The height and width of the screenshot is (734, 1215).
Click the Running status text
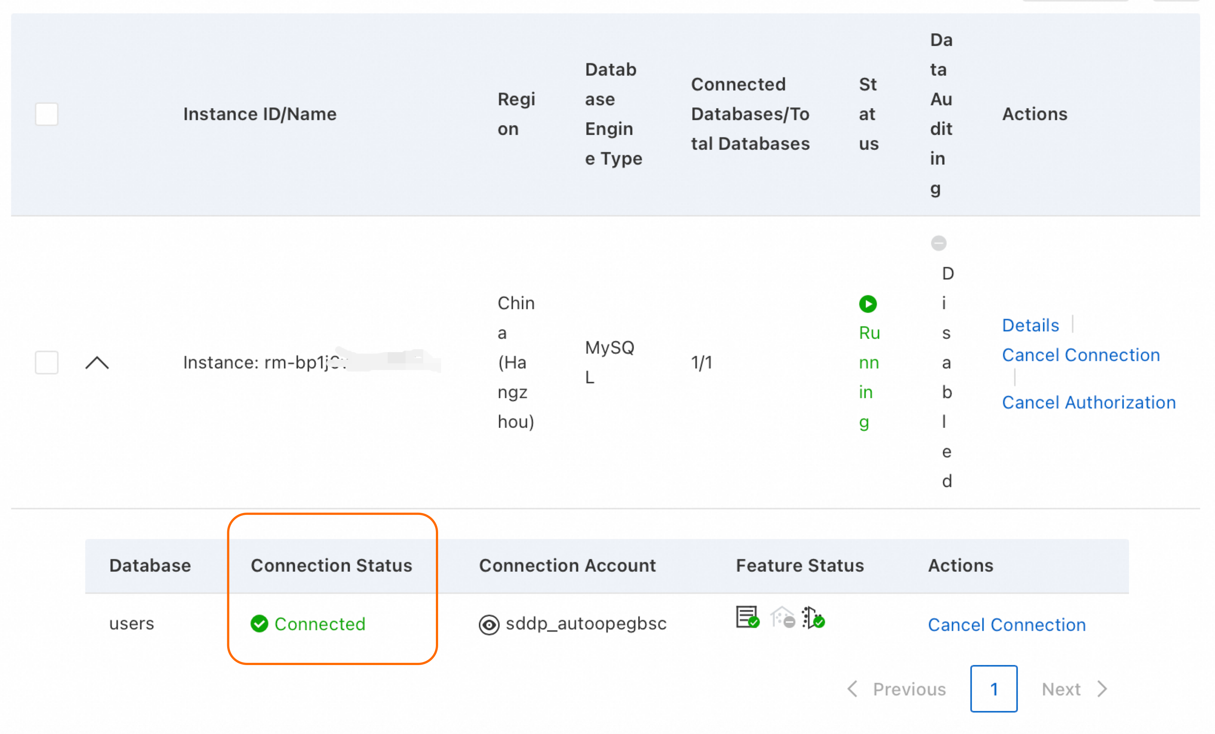869,377
